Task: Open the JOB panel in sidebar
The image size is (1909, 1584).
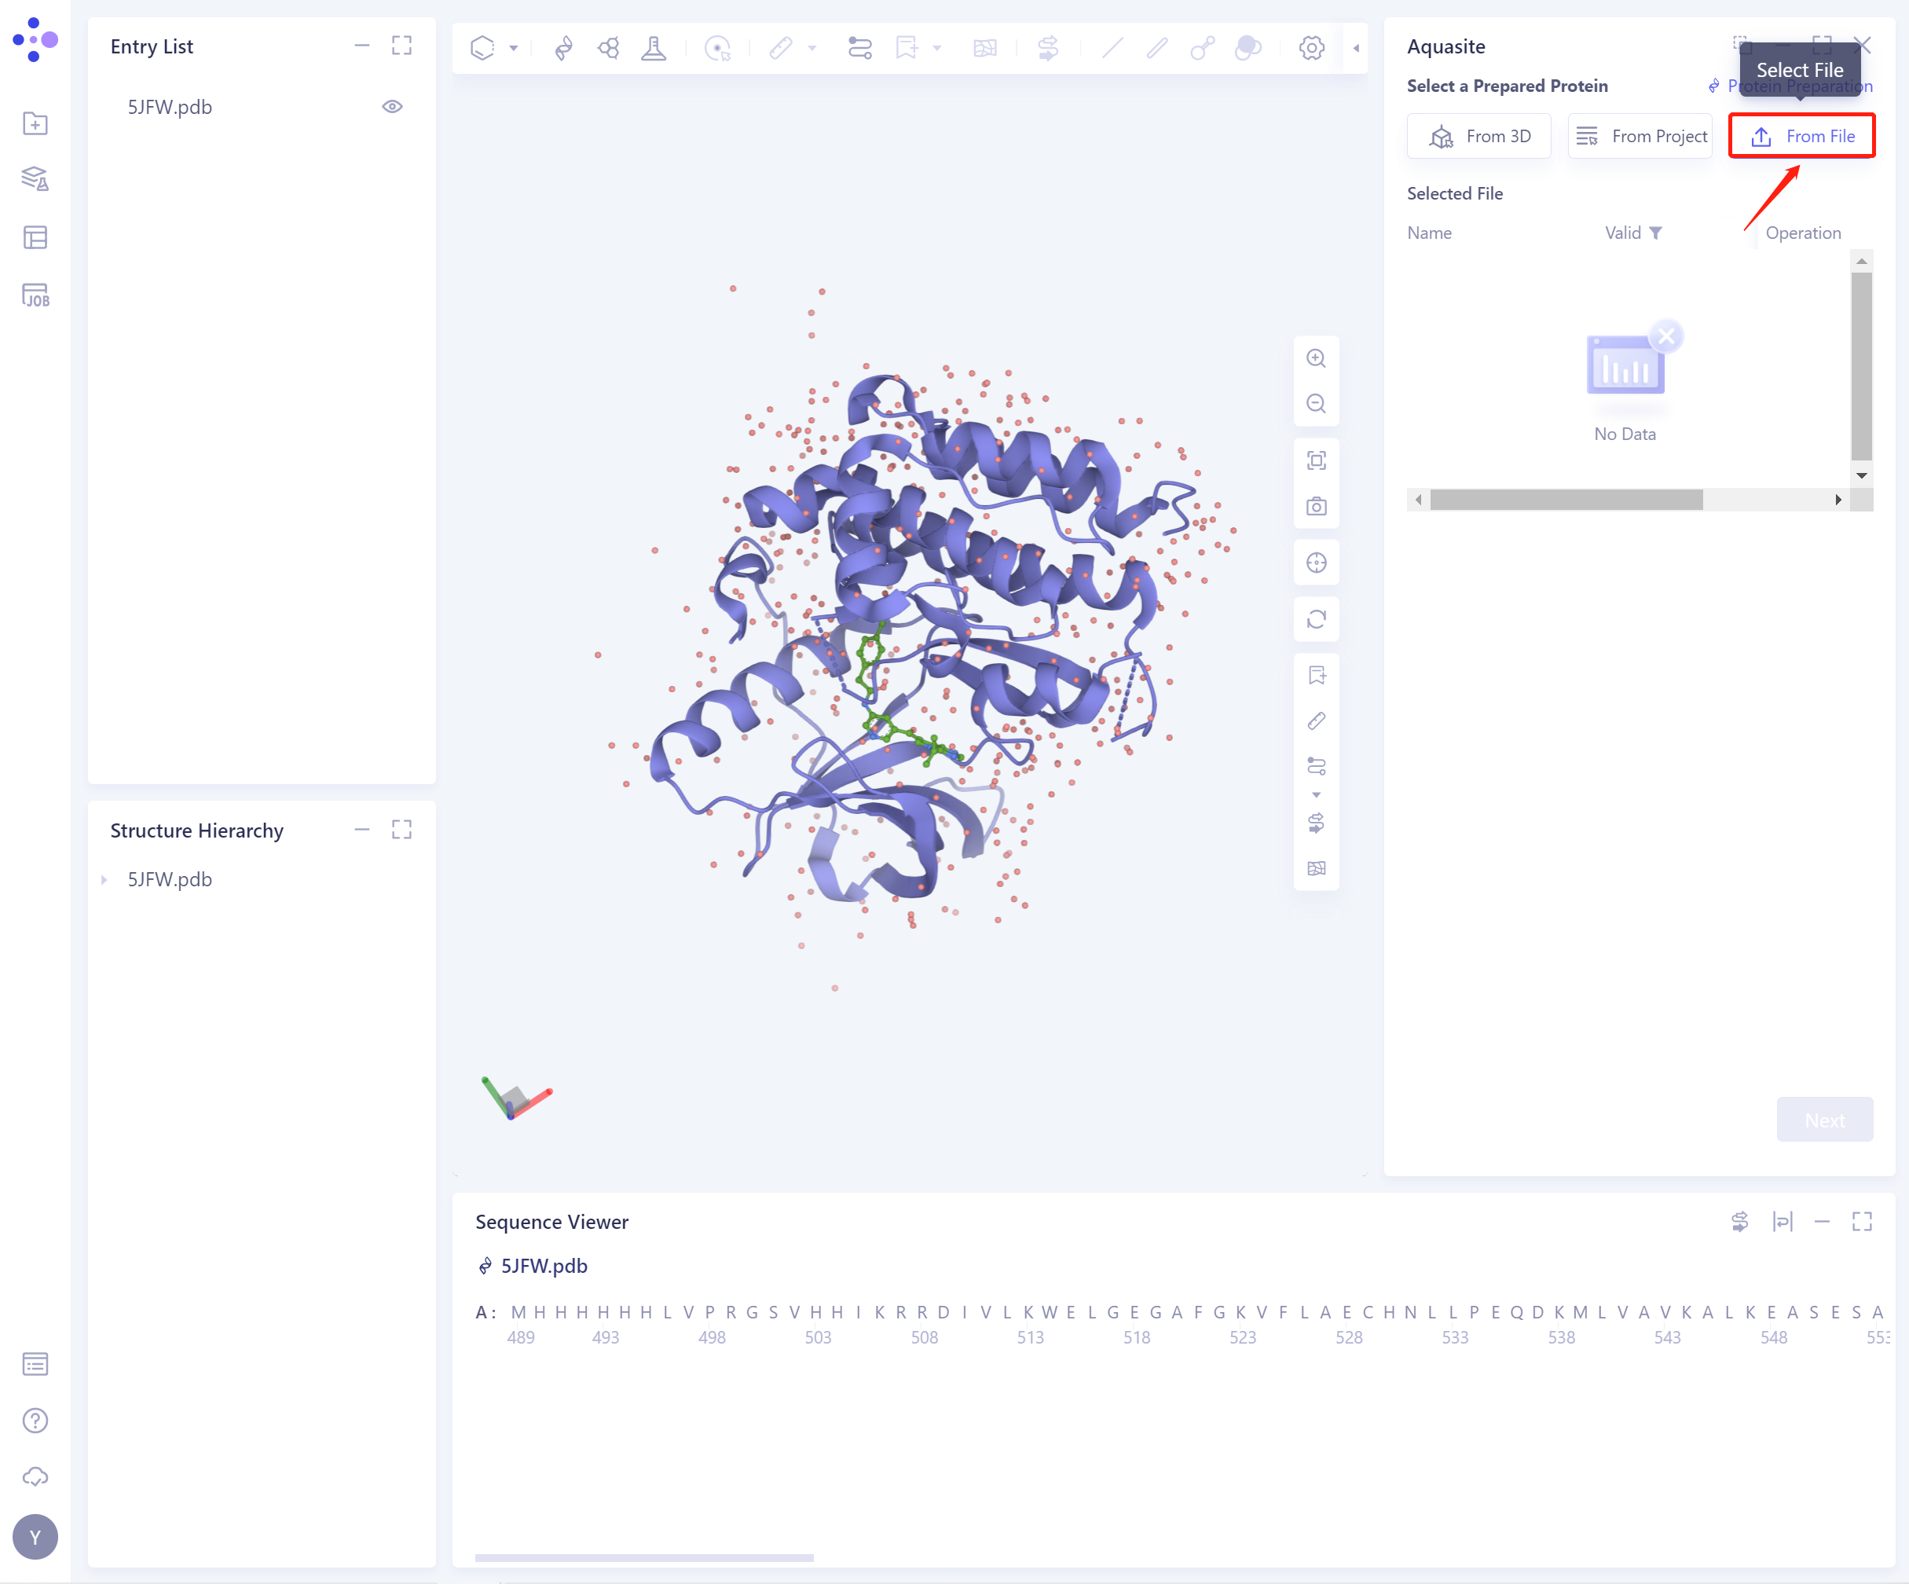Action: pyautogui.click(x=35, y=295)
